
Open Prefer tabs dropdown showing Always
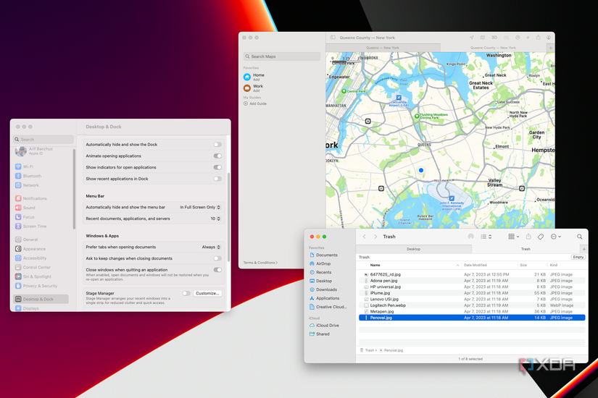(211, 247)
